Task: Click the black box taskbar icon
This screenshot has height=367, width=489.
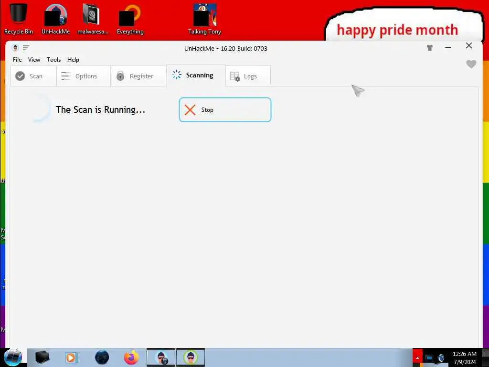Action: click(42, 357)
